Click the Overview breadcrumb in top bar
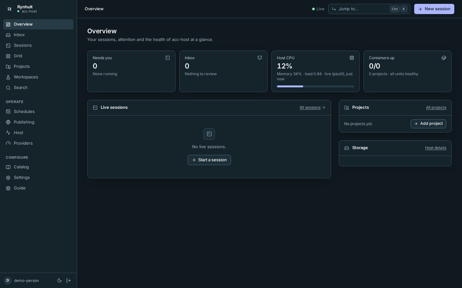The width and height of the screenshot is (462, 288). 94,9
